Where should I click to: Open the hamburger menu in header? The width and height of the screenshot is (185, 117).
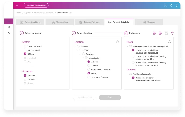[x=17, y=5]
